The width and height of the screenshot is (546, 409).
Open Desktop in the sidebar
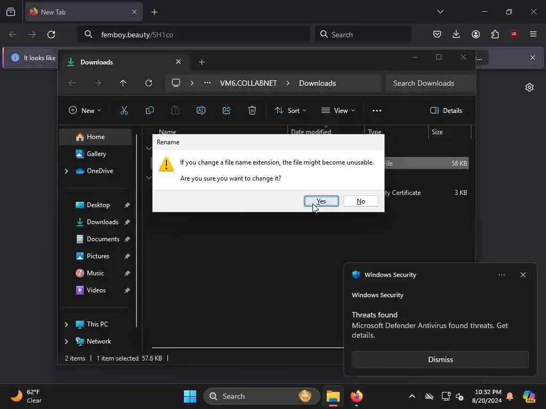(x=98, y=205)
